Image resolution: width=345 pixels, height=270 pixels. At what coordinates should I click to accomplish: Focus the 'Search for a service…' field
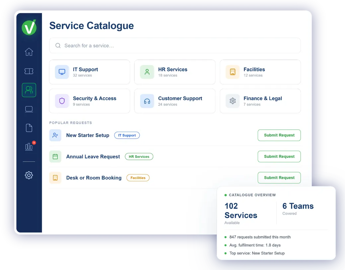(x=175, y=45)
